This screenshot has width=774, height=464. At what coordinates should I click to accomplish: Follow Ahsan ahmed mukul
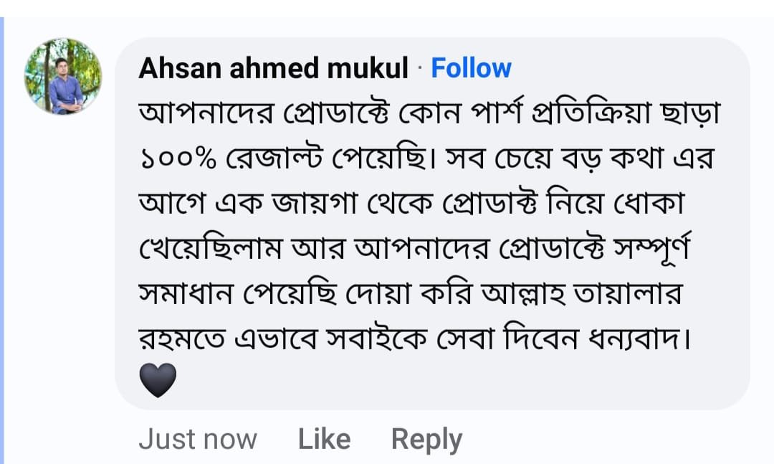(x=471, y=69)
